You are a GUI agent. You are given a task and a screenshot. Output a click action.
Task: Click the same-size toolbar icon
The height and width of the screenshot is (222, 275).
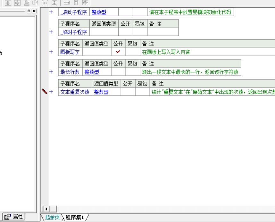click(x=85, y=3)
